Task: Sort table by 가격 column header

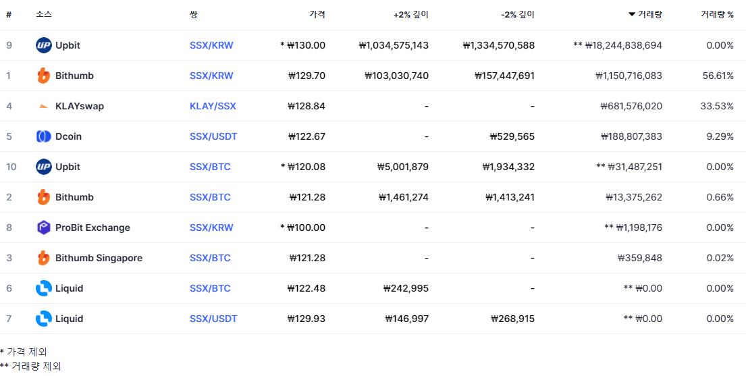Action: coord(317,15)
